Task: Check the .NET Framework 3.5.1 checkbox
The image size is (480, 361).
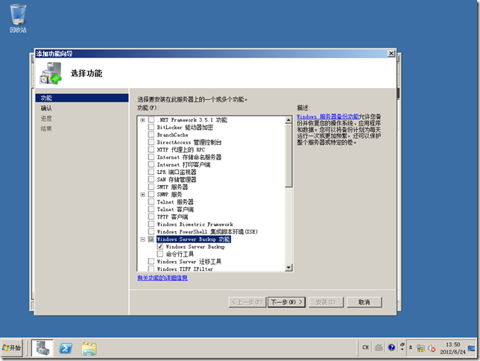Action: 151,119
